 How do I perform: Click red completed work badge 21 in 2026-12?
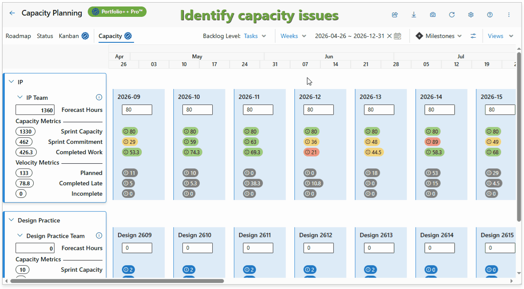(311, 152)
